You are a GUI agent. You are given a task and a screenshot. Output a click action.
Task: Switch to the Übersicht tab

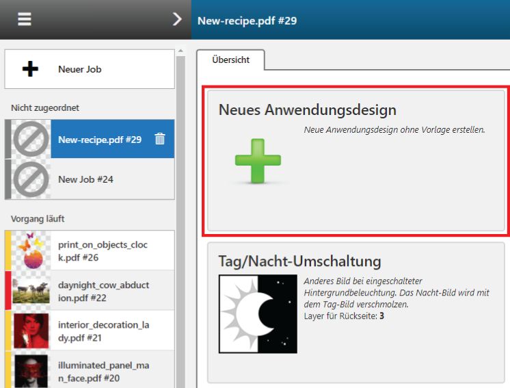click(x=230, y=60)
